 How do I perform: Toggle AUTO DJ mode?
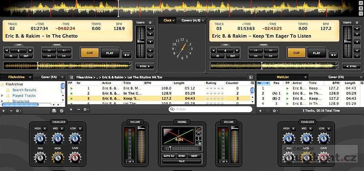click(x=169, y=156)
